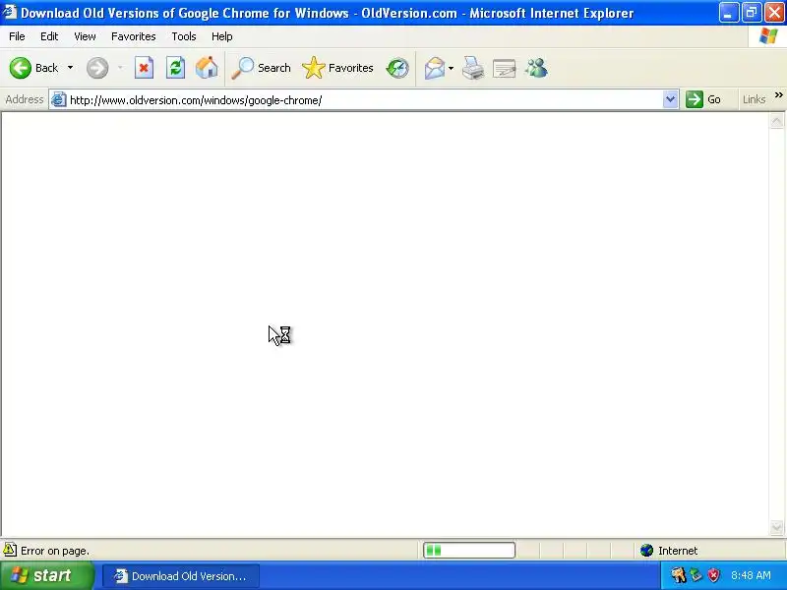Click the green Back arrow button

pos(21,68)
